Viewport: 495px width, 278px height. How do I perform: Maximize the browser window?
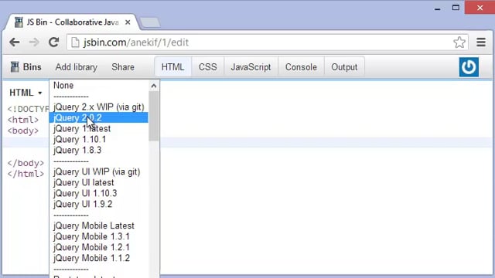coord(456,8)
